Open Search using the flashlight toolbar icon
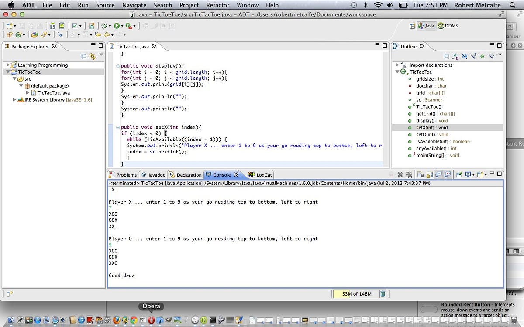The width and height of the screenshot is (524, 327). [x=44, y=35]
